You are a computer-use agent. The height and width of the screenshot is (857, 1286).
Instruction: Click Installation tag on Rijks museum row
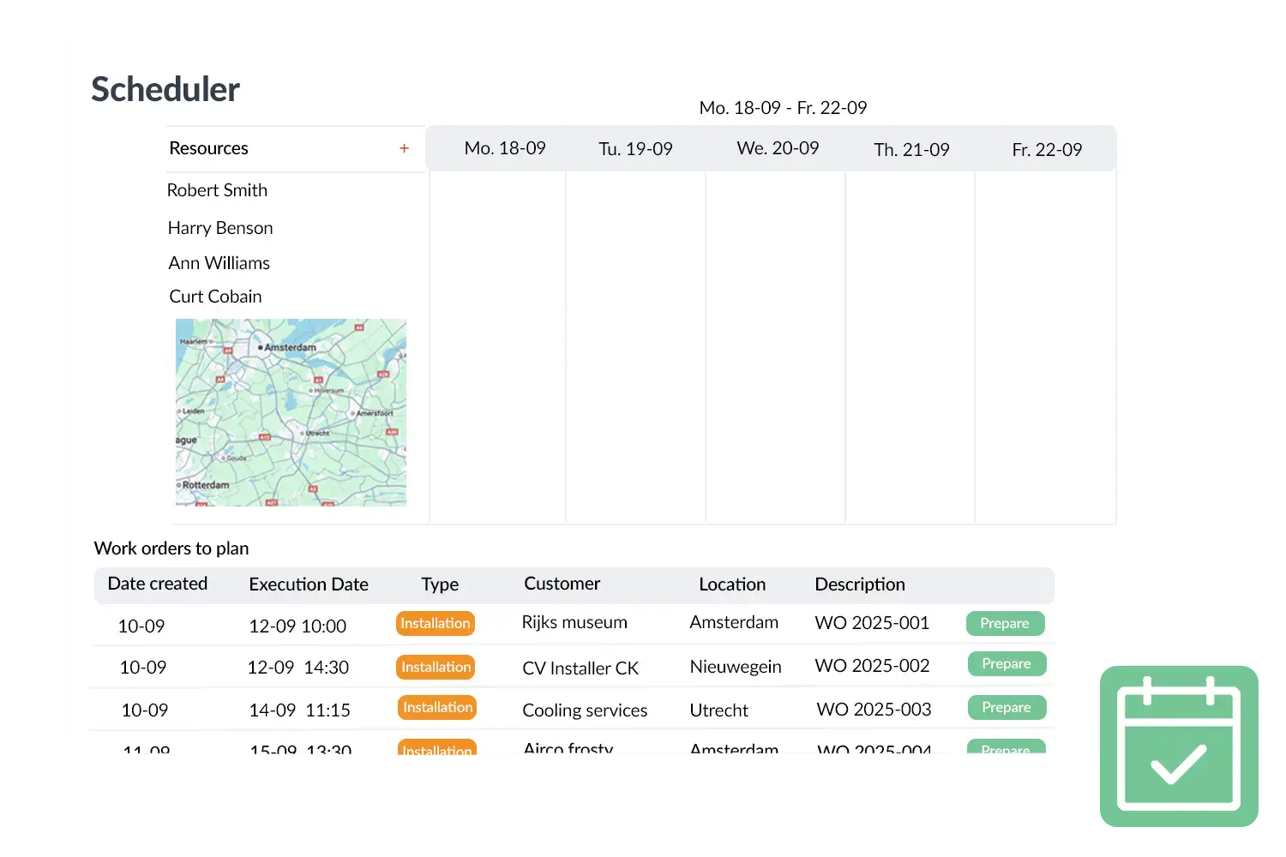435,623
